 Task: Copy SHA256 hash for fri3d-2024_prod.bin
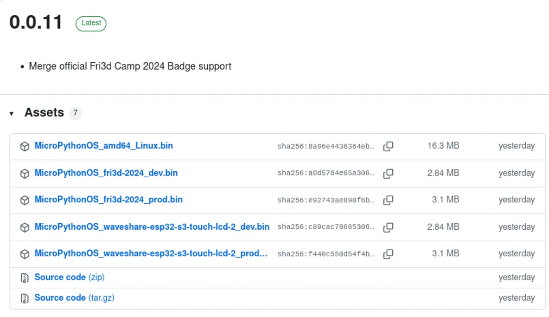coord(388,200)
